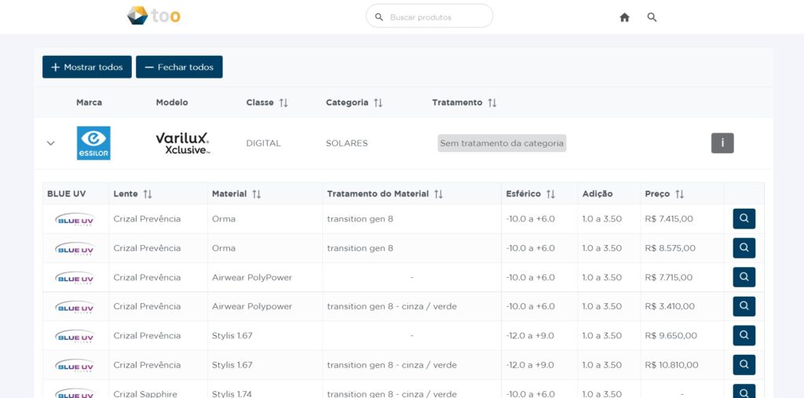Sort by Esférico column

[550, 194]
